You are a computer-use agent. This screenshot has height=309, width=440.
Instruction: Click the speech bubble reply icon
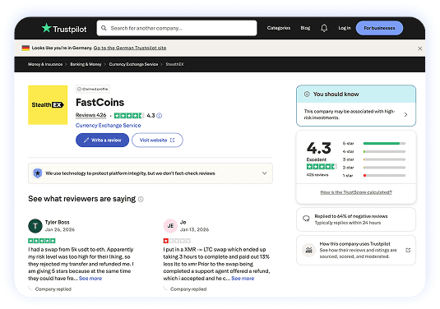point(306,219)
